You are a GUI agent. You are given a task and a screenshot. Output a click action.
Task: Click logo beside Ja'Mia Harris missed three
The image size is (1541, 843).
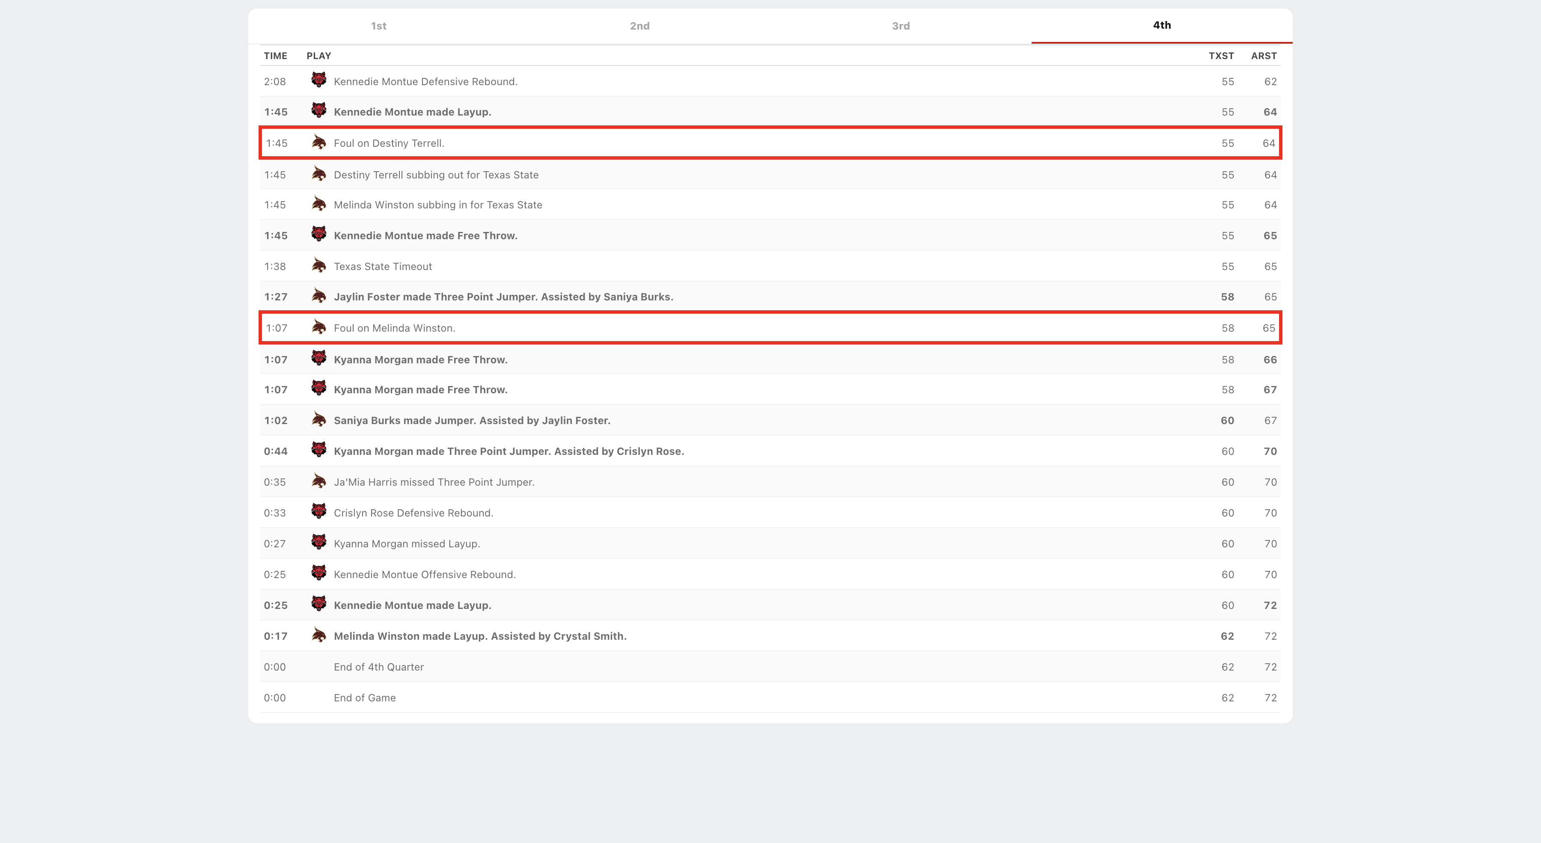[318, 481]
